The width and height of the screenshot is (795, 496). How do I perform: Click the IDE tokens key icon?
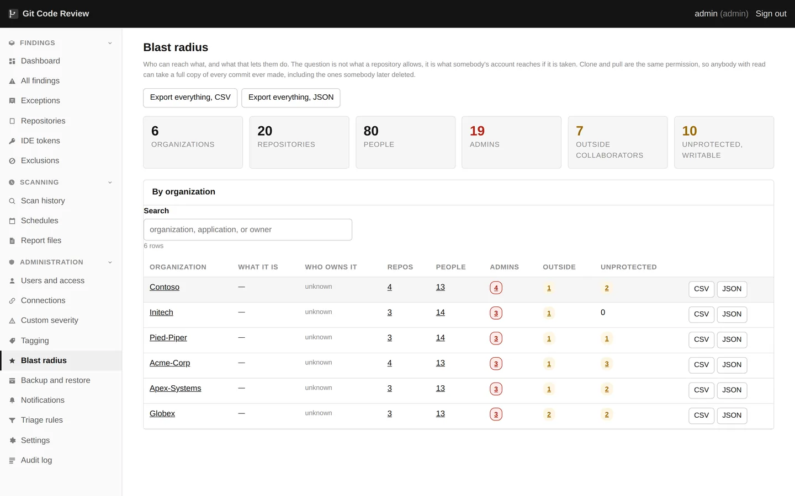(x=12, y=141)
